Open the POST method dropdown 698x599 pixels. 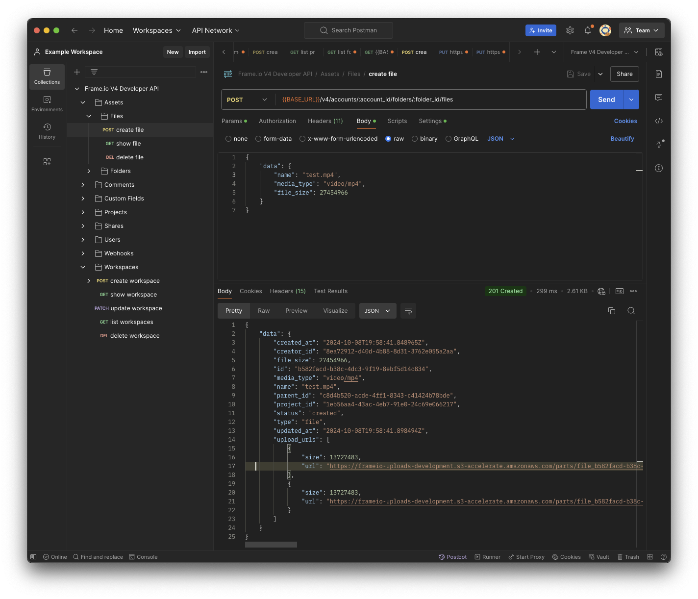[248, 100]
